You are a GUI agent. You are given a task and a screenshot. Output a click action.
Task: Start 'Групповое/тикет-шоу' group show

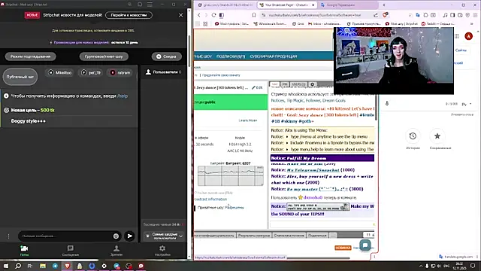point(104,56)
